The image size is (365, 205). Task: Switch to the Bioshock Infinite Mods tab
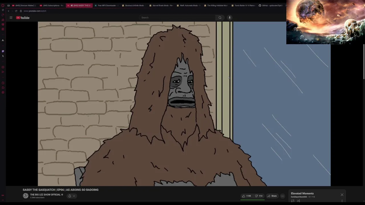(x=134, y=5)
